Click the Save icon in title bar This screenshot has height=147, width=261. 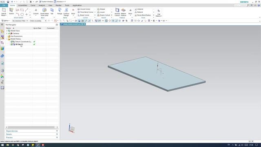pyautogui.click(x=8, y=2)
